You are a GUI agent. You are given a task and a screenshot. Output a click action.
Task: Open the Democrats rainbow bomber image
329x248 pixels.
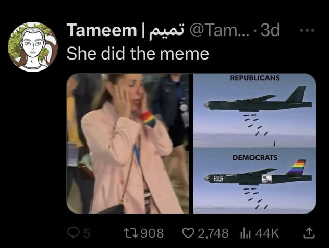(x=255, y=181)
